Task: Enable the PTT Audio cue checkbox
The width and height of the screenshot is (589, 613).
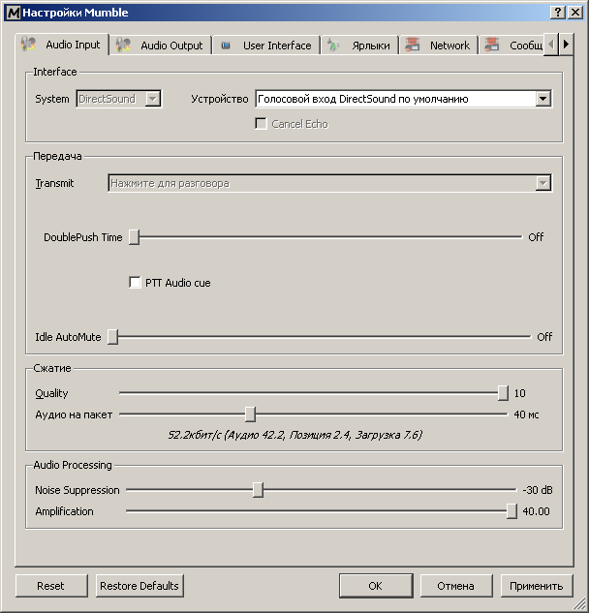Action: [136, 283]
